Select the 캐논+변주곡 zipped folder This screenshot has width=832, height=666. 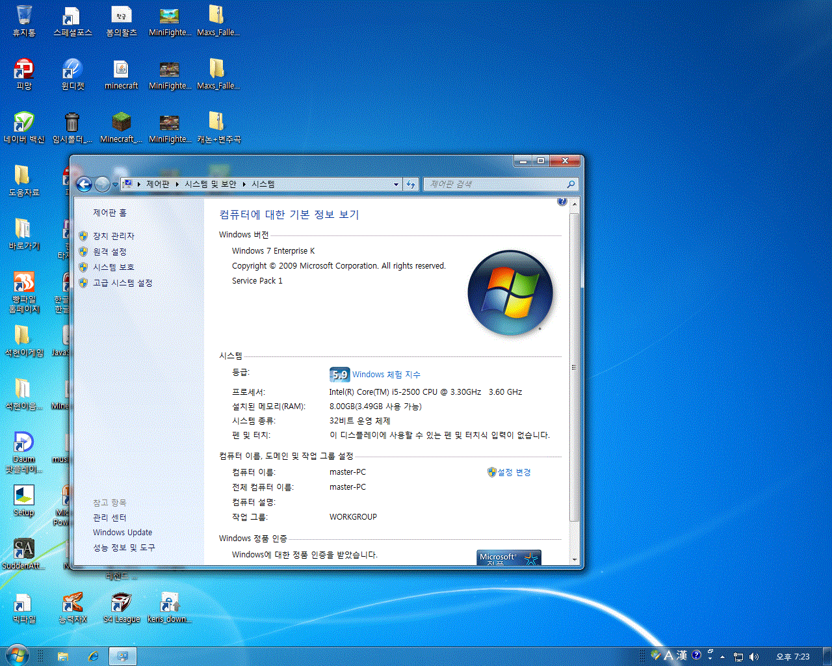(218, 127)
